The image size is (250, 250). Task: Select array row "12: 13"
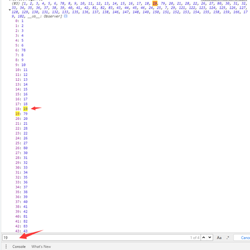click(21, 79)
